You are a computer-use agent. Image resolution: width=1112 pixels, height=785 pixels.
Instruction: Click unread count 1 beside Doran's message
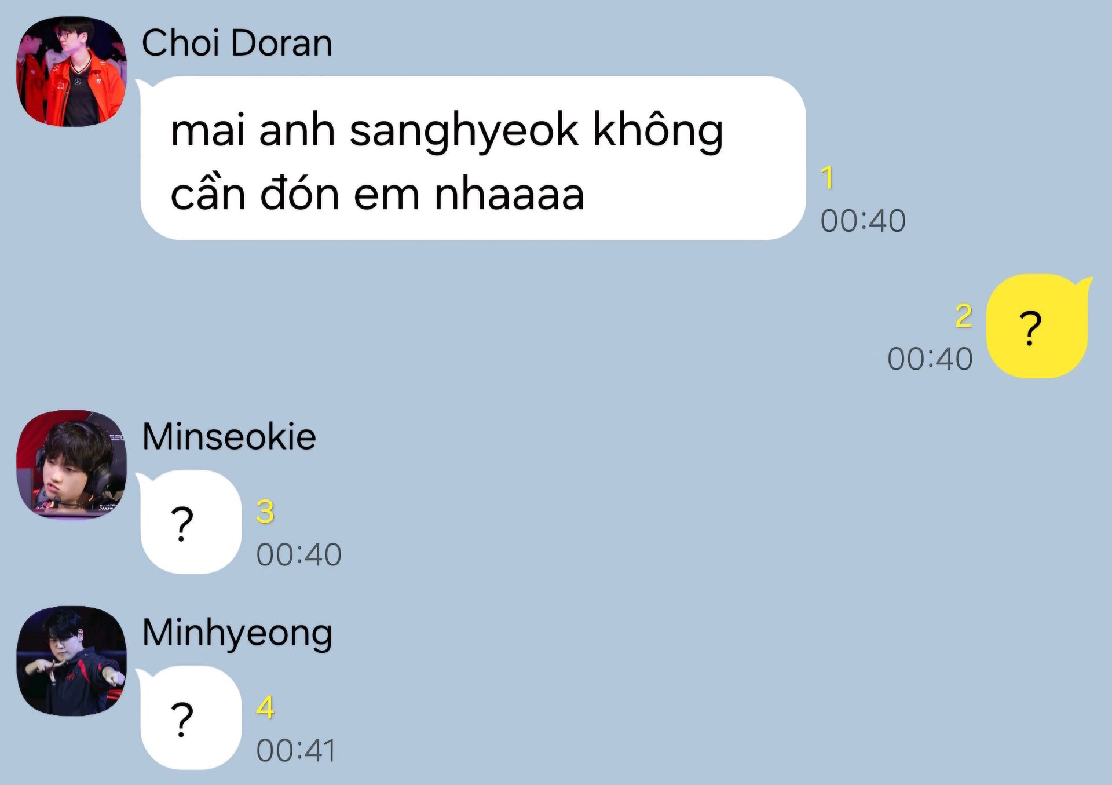(x=828, y=178)
